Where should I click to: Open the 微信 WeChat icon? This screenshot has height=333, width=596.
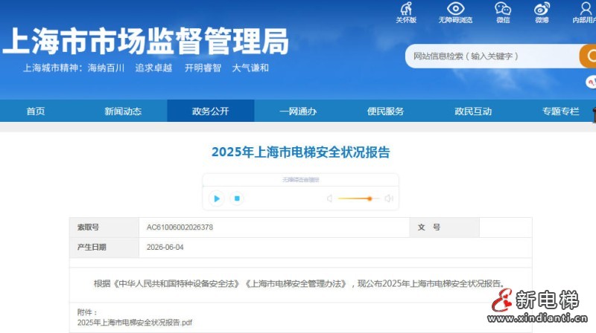pos(502,13)
